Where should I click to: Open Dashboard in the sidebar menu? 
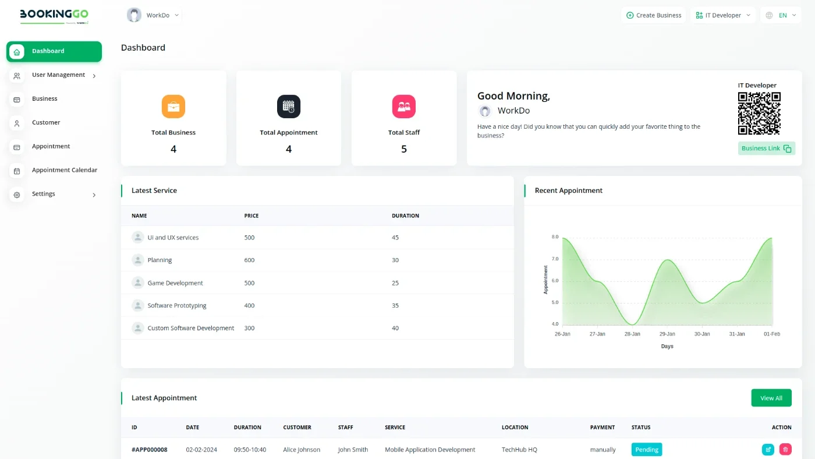[54, 51]
